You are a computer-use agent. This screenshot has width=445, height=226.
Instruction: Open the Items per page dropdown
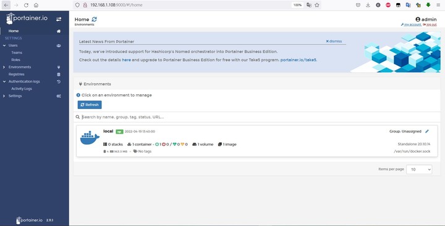tap(419, 169)
